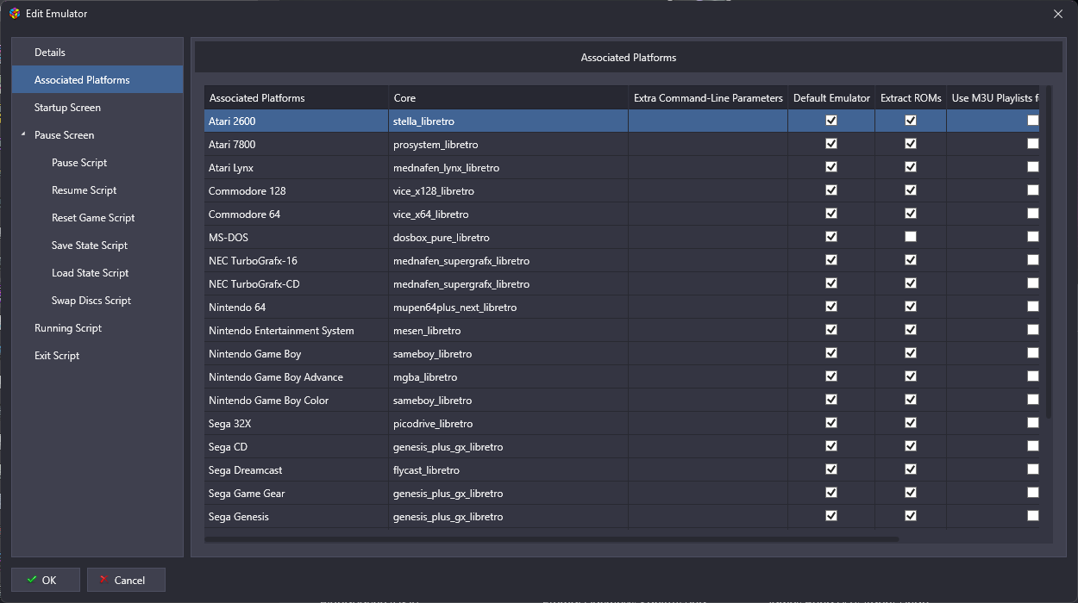Click the vertical scrollbar of platforms table
Image resolution: width=1078 pixels, height=603 pixels.
[x=1049, y=252]
